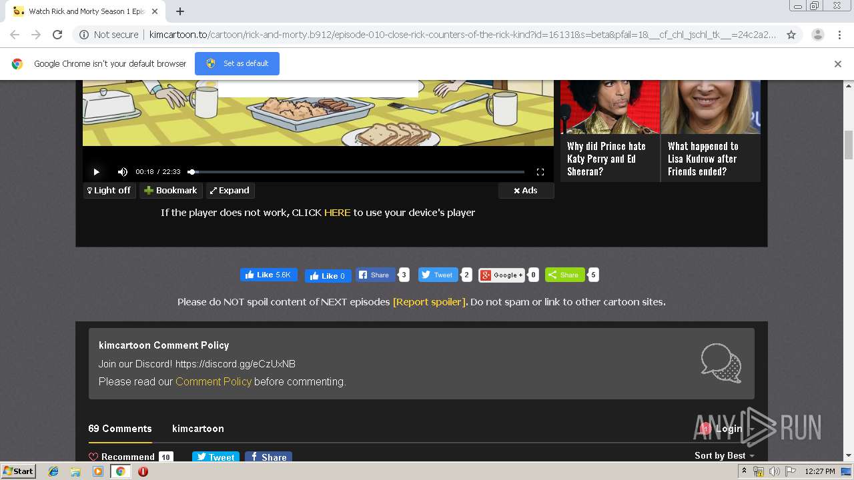Screen dimensions: 854x480
Task: Like the page with 5.6K likes
Action: 268,275
